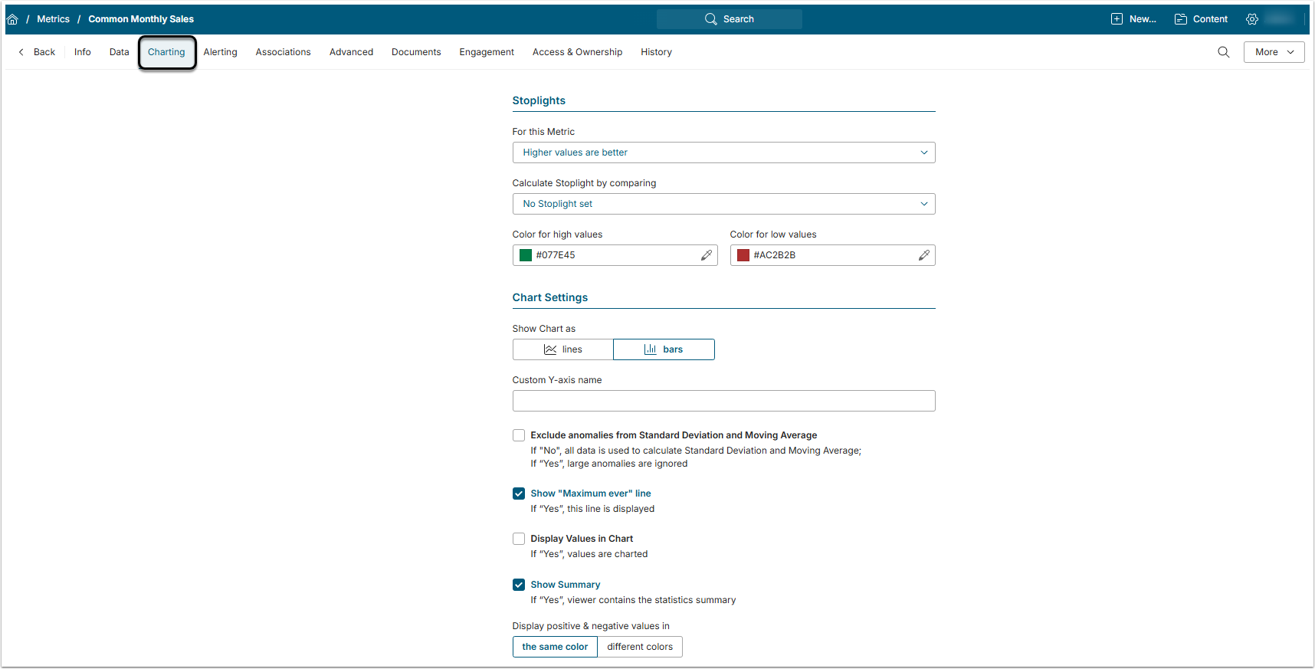Select different colors for positive/negative values
The width and height of the screenshot is (1315, 669).
(x=640, y=647)
